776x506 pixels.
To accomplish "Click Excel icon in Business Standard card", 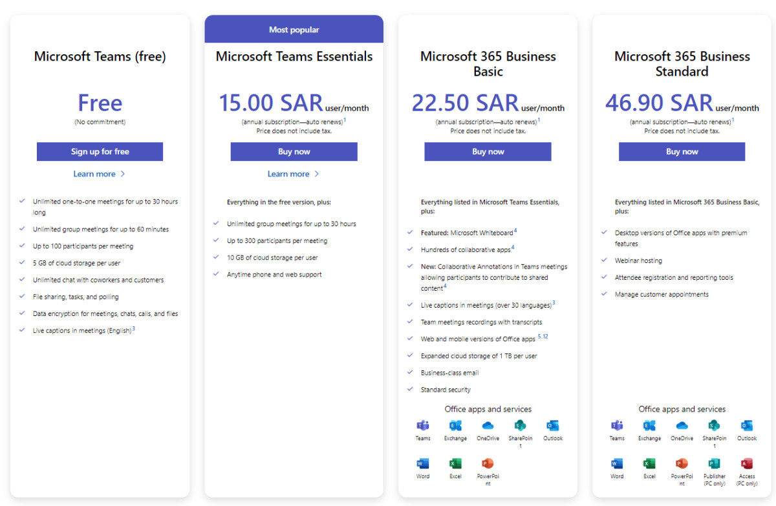I will point(649,463).
